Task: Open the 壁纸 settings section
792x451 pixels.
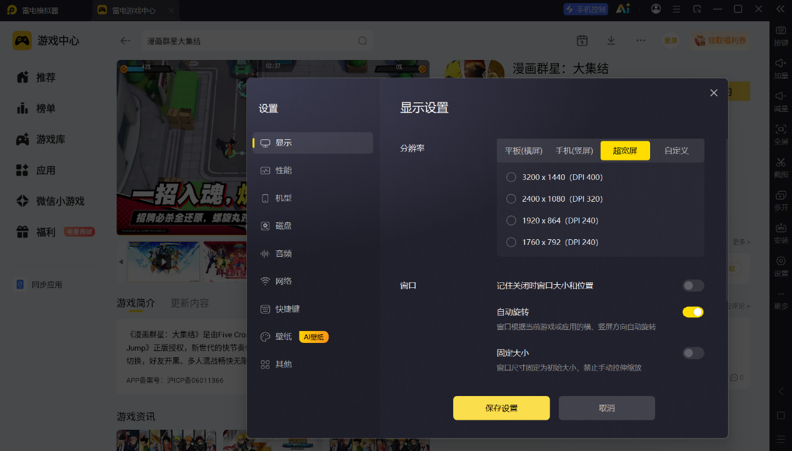Action: pyautogui.click(x=313, y=337)
